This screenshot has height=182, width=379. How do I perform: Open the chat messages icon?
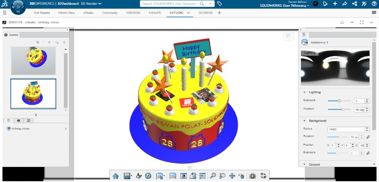[374, 13]
